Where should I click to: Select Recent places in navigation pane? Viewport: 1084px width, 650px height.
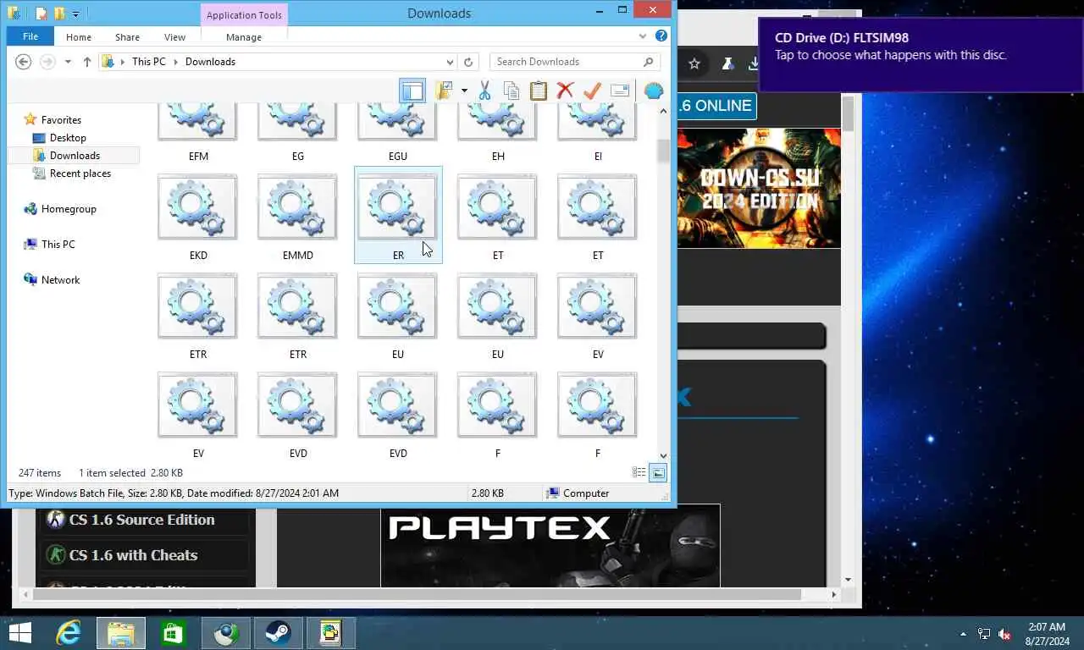(x=80, y=174)
